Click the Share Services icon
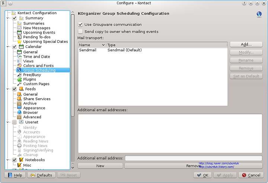This screenshot has width=268, height=183. (19, 99)
